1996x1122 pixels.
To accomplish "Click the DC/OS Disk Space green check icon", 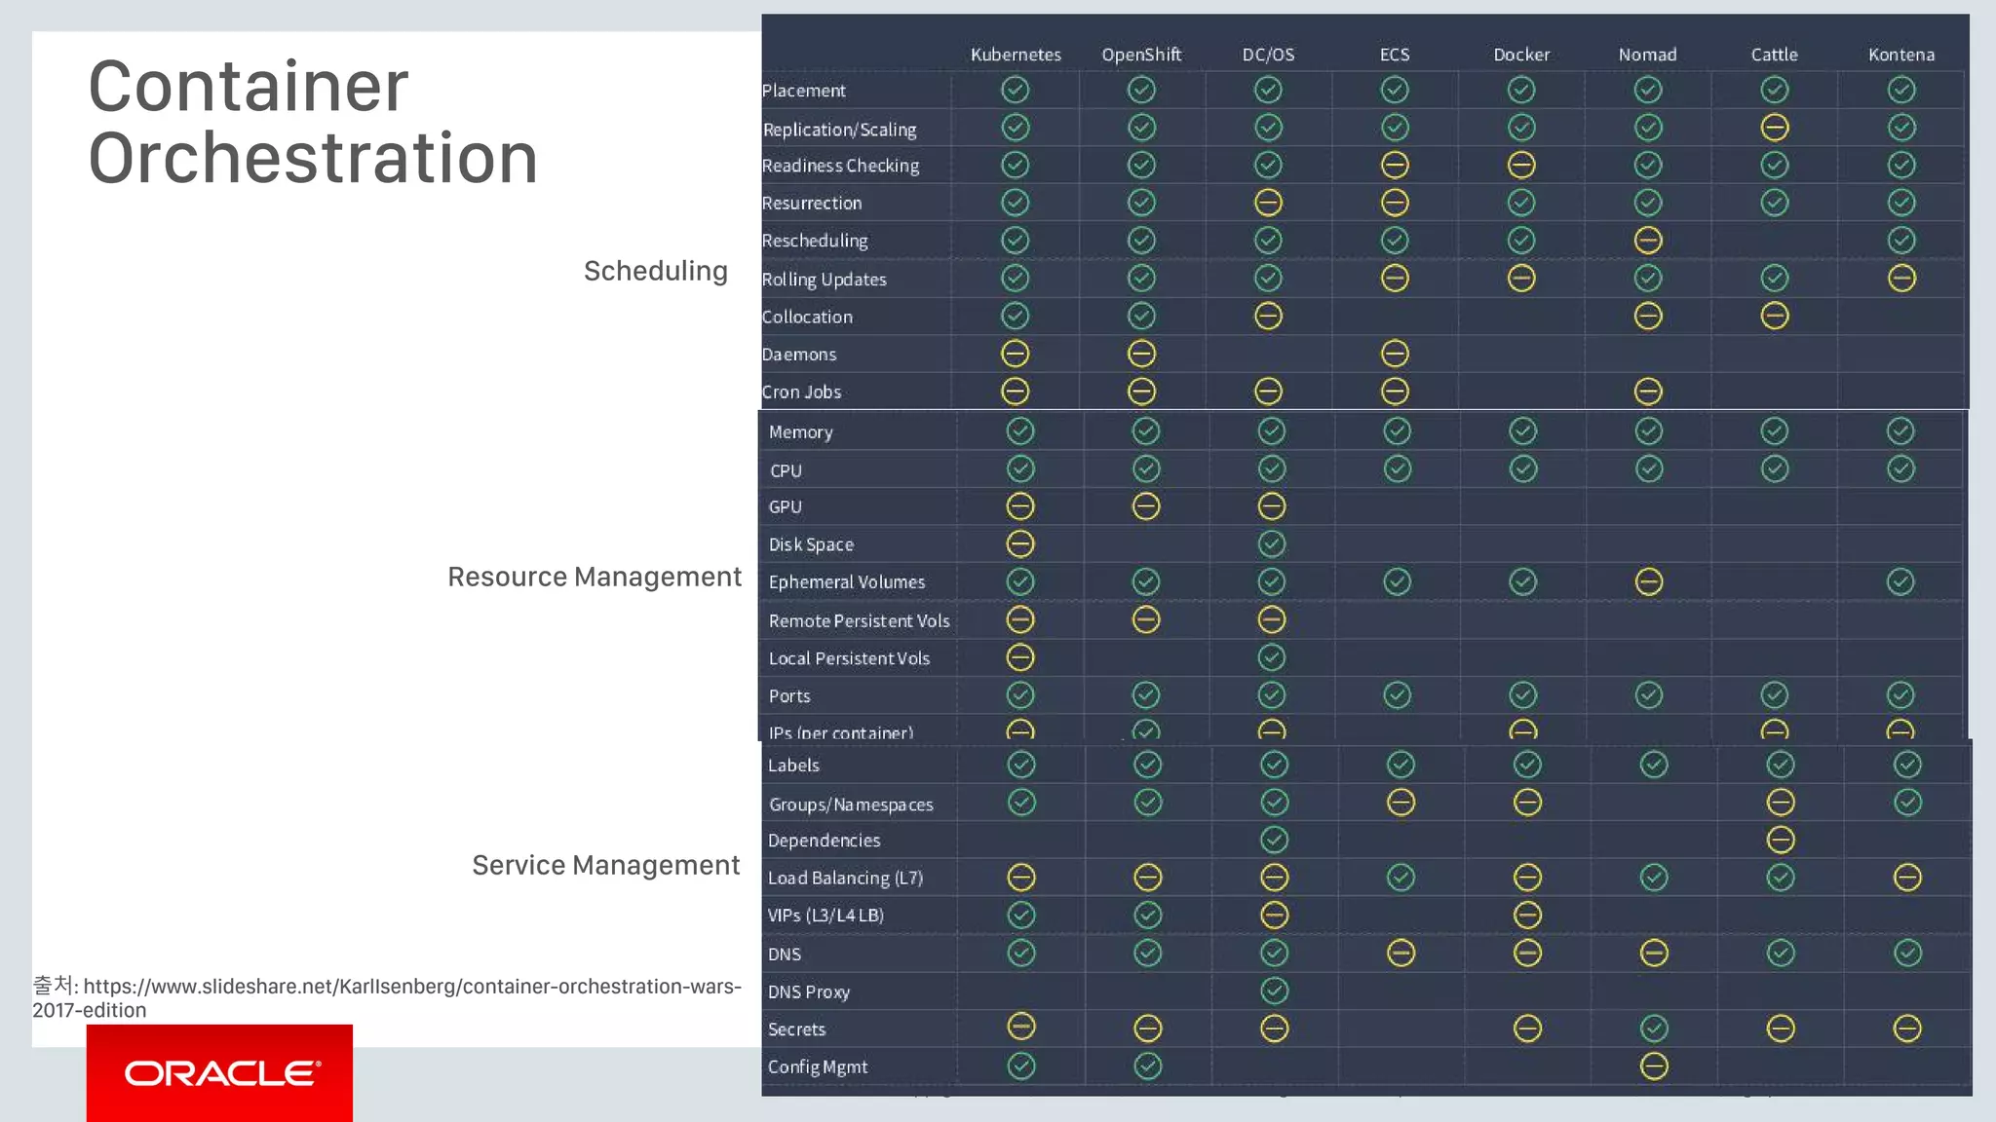I will 1272,543.
